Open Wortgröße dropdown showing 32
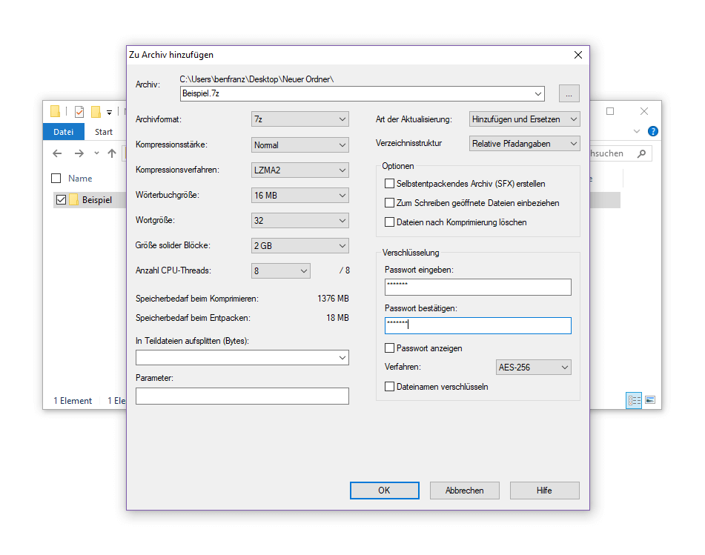The height and width of the screenshot is (555, 705). (x=300, y=220)
